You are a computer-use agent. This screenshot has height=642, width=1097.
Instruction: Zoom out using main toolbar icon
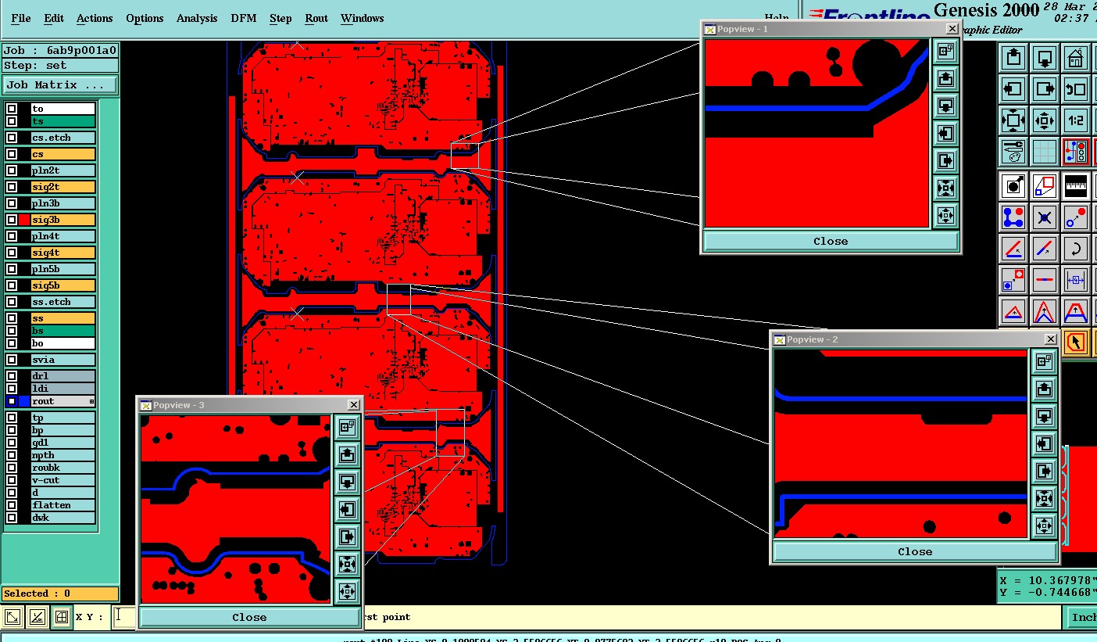[x=1045, y=120]
